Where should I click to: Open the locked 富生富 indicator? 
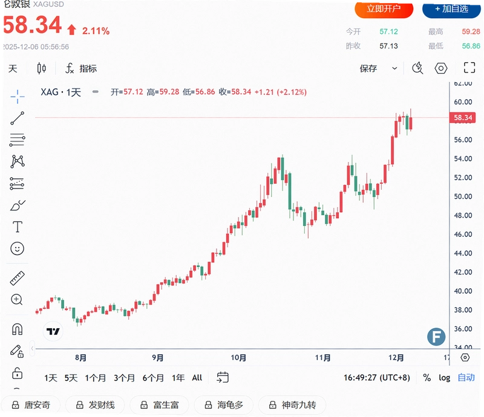coord(159,405)
